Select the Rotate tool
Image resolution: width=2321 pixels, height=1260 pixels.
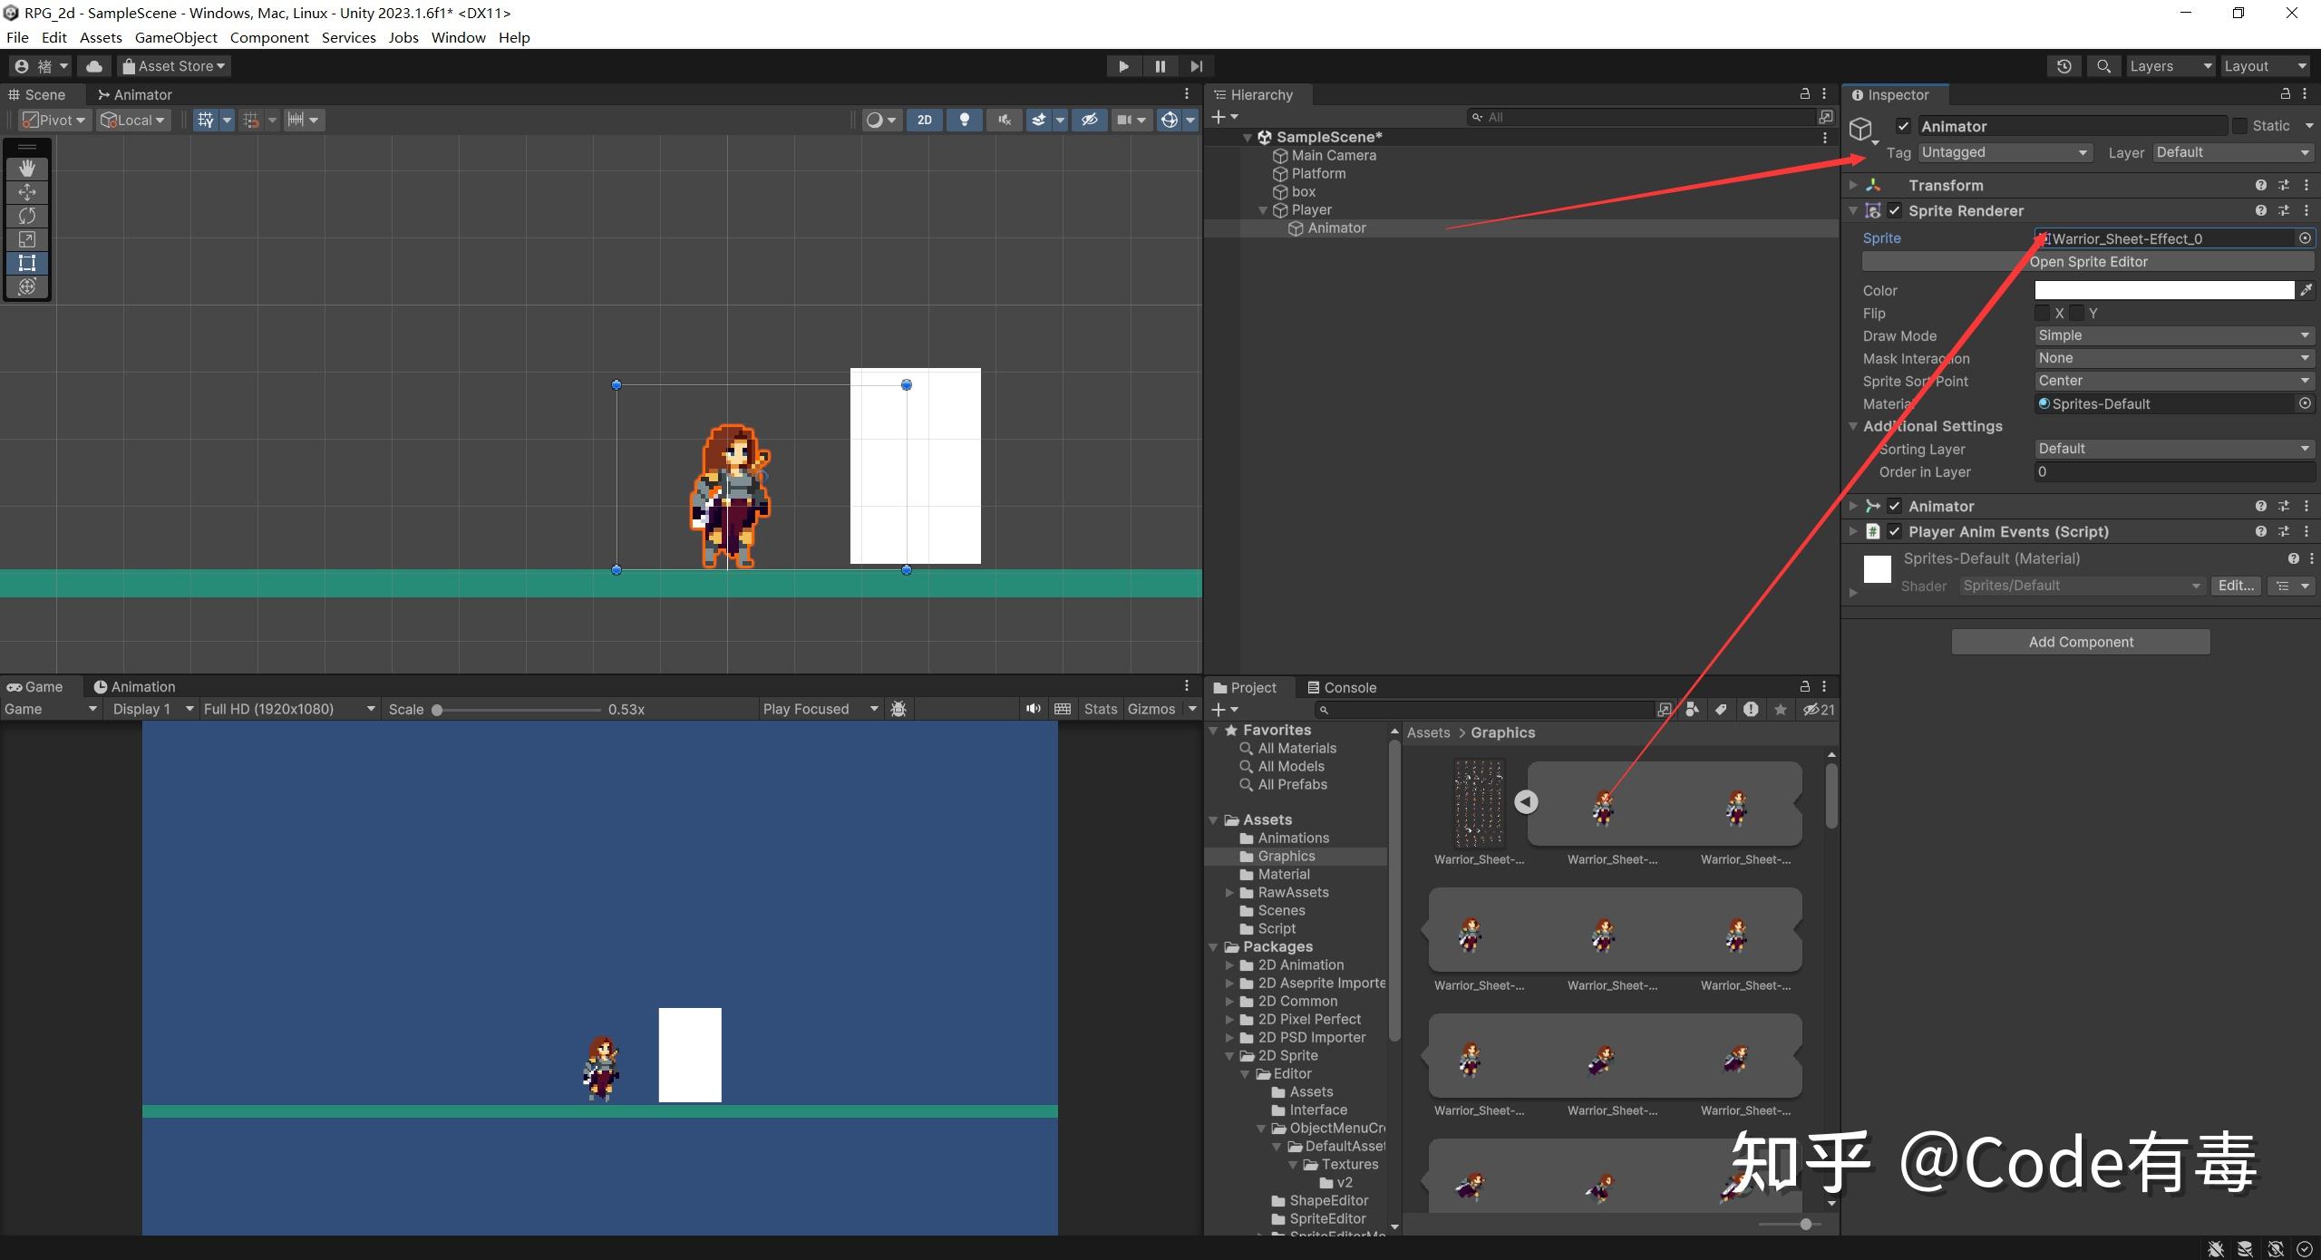pyautogui.click(x=27, y=216)
